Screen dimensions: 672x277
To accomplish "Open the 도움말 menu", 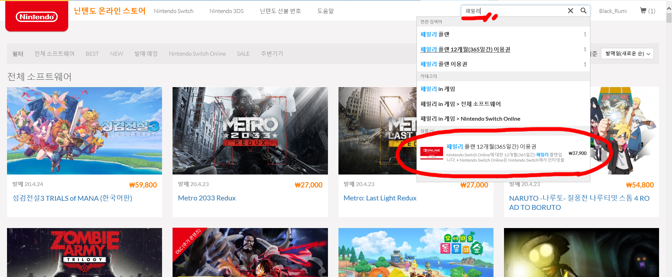I will pyautogui.click(x=325, y=11).
